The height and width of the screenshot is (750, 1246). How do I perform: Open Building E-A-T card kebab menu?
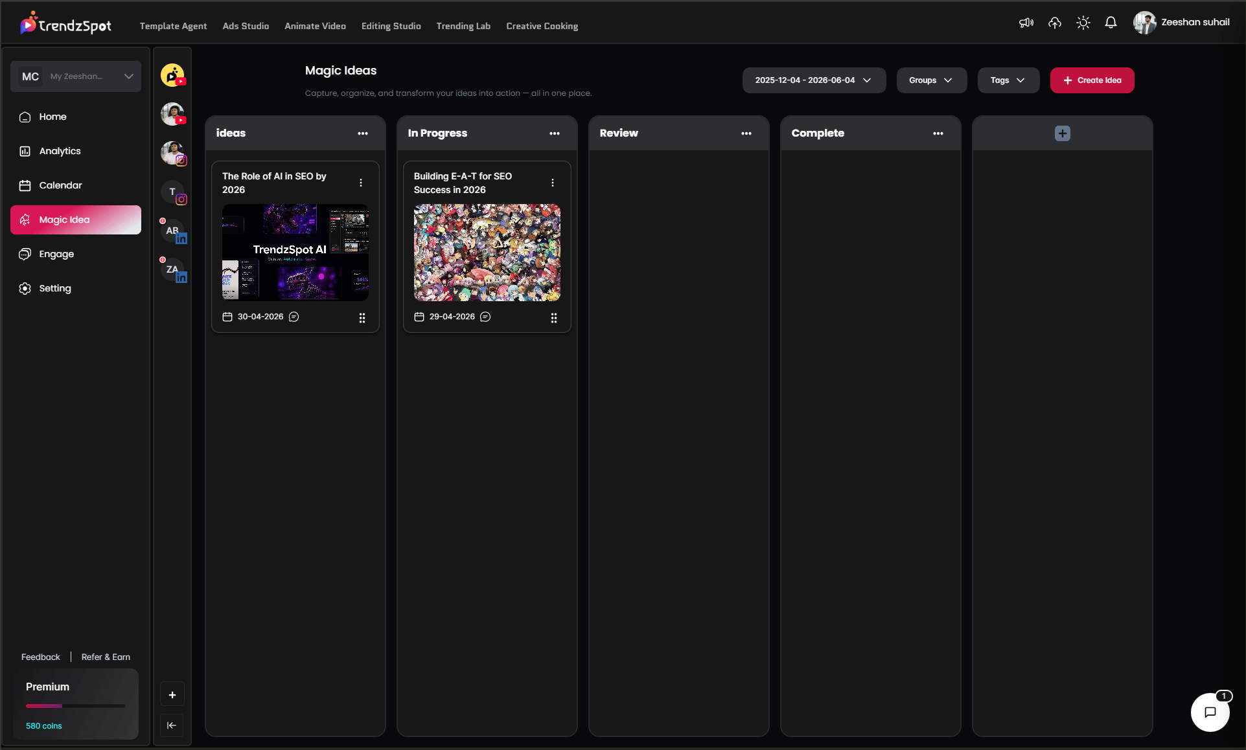point(553,183)
